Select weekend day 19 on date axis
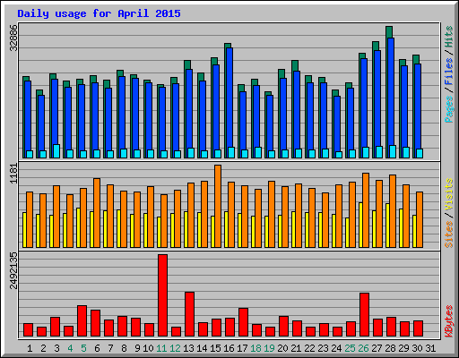 coord(270,348)
